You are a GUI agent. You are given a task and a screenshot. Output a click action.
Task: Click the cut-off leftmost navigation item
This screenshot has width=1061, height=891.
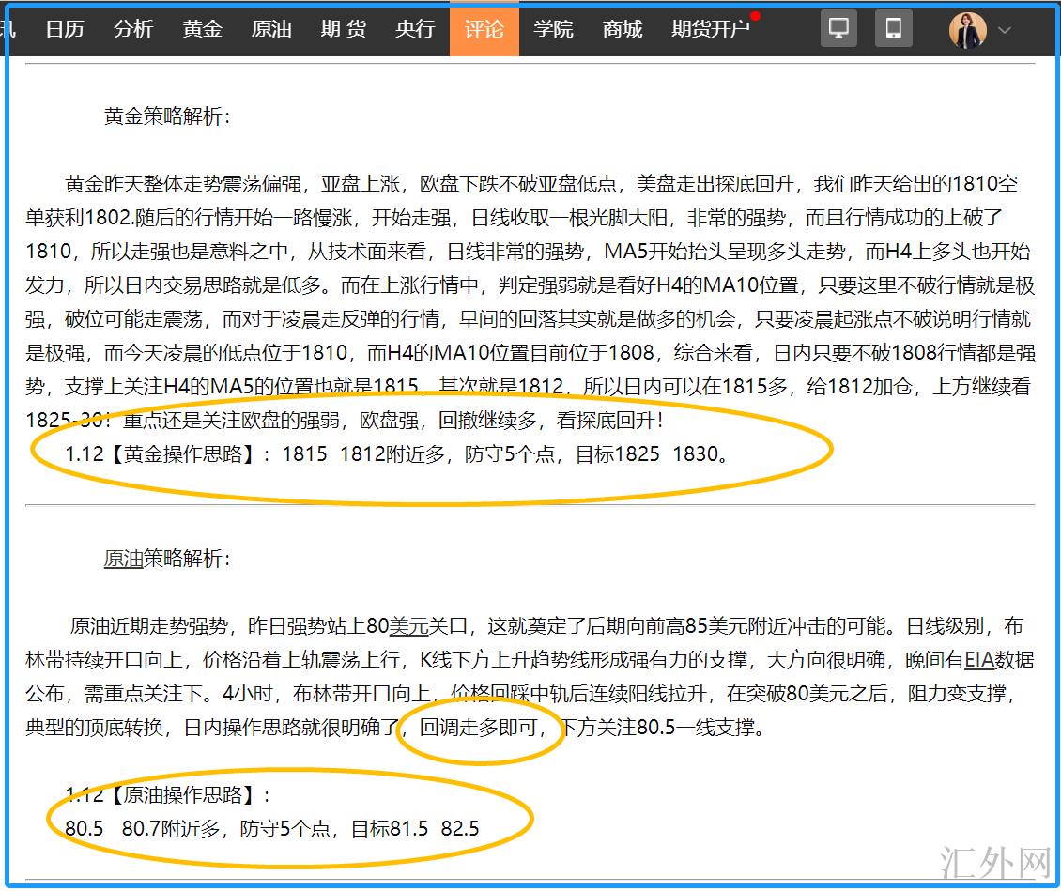click(9, 29)
